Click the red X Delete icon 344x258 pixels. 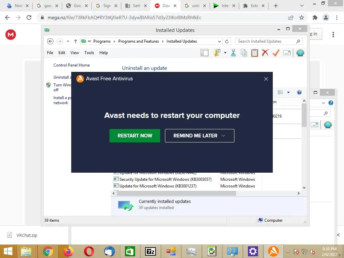(265, 53)
